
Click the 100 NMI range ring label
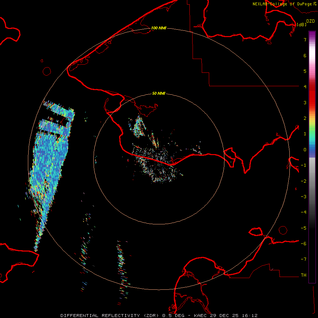point(159,28)
